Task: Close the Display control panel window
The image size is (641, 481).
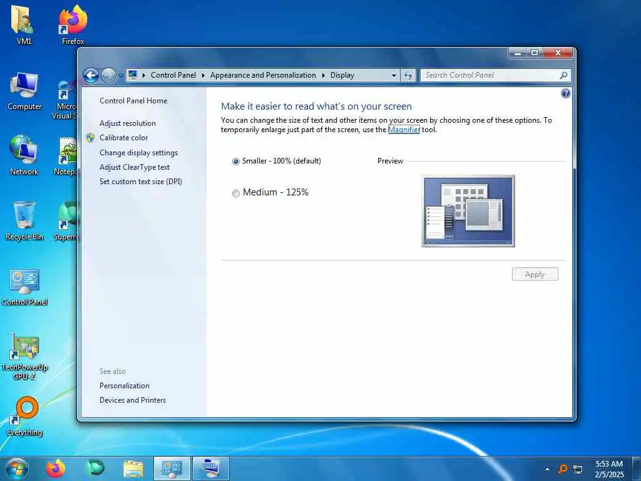Action: click(x=558, y=53)
